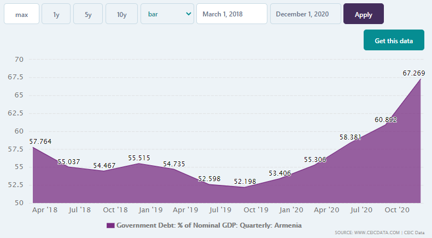Image resolution: width=432 pixels, height=238 pixels.
Task: Click x-axis label Jul '19
Action: point(220,210)
